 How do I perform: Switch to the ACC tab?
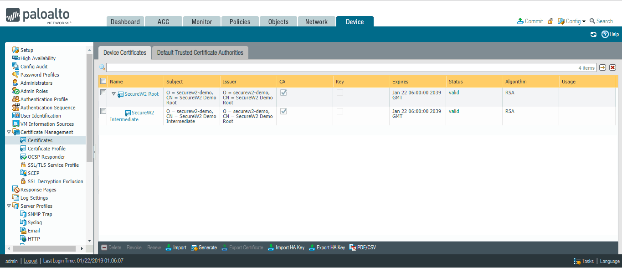(164, 21)
